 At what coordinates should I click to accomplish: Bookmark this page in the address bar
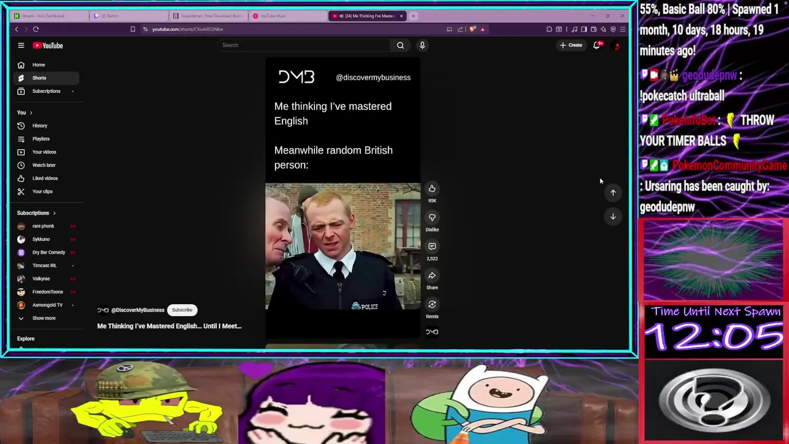tap(133, 29)
